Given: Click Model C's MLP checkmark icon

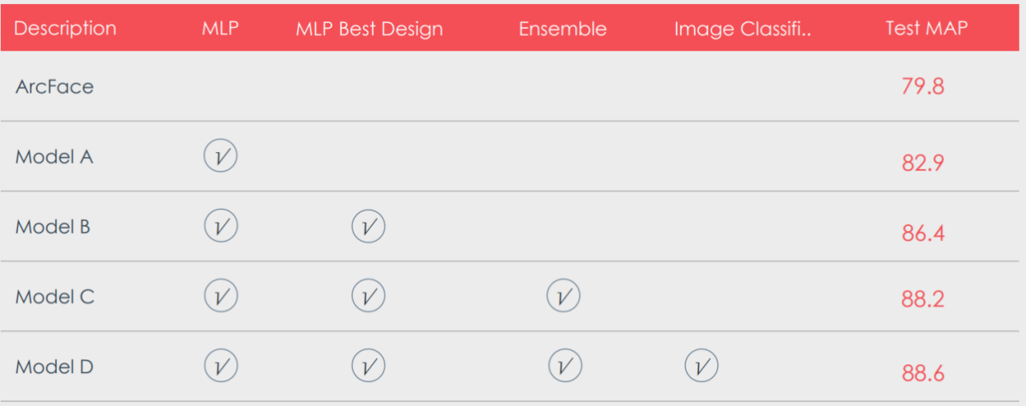Looking at the screenshot, I should tap(220, 296).
